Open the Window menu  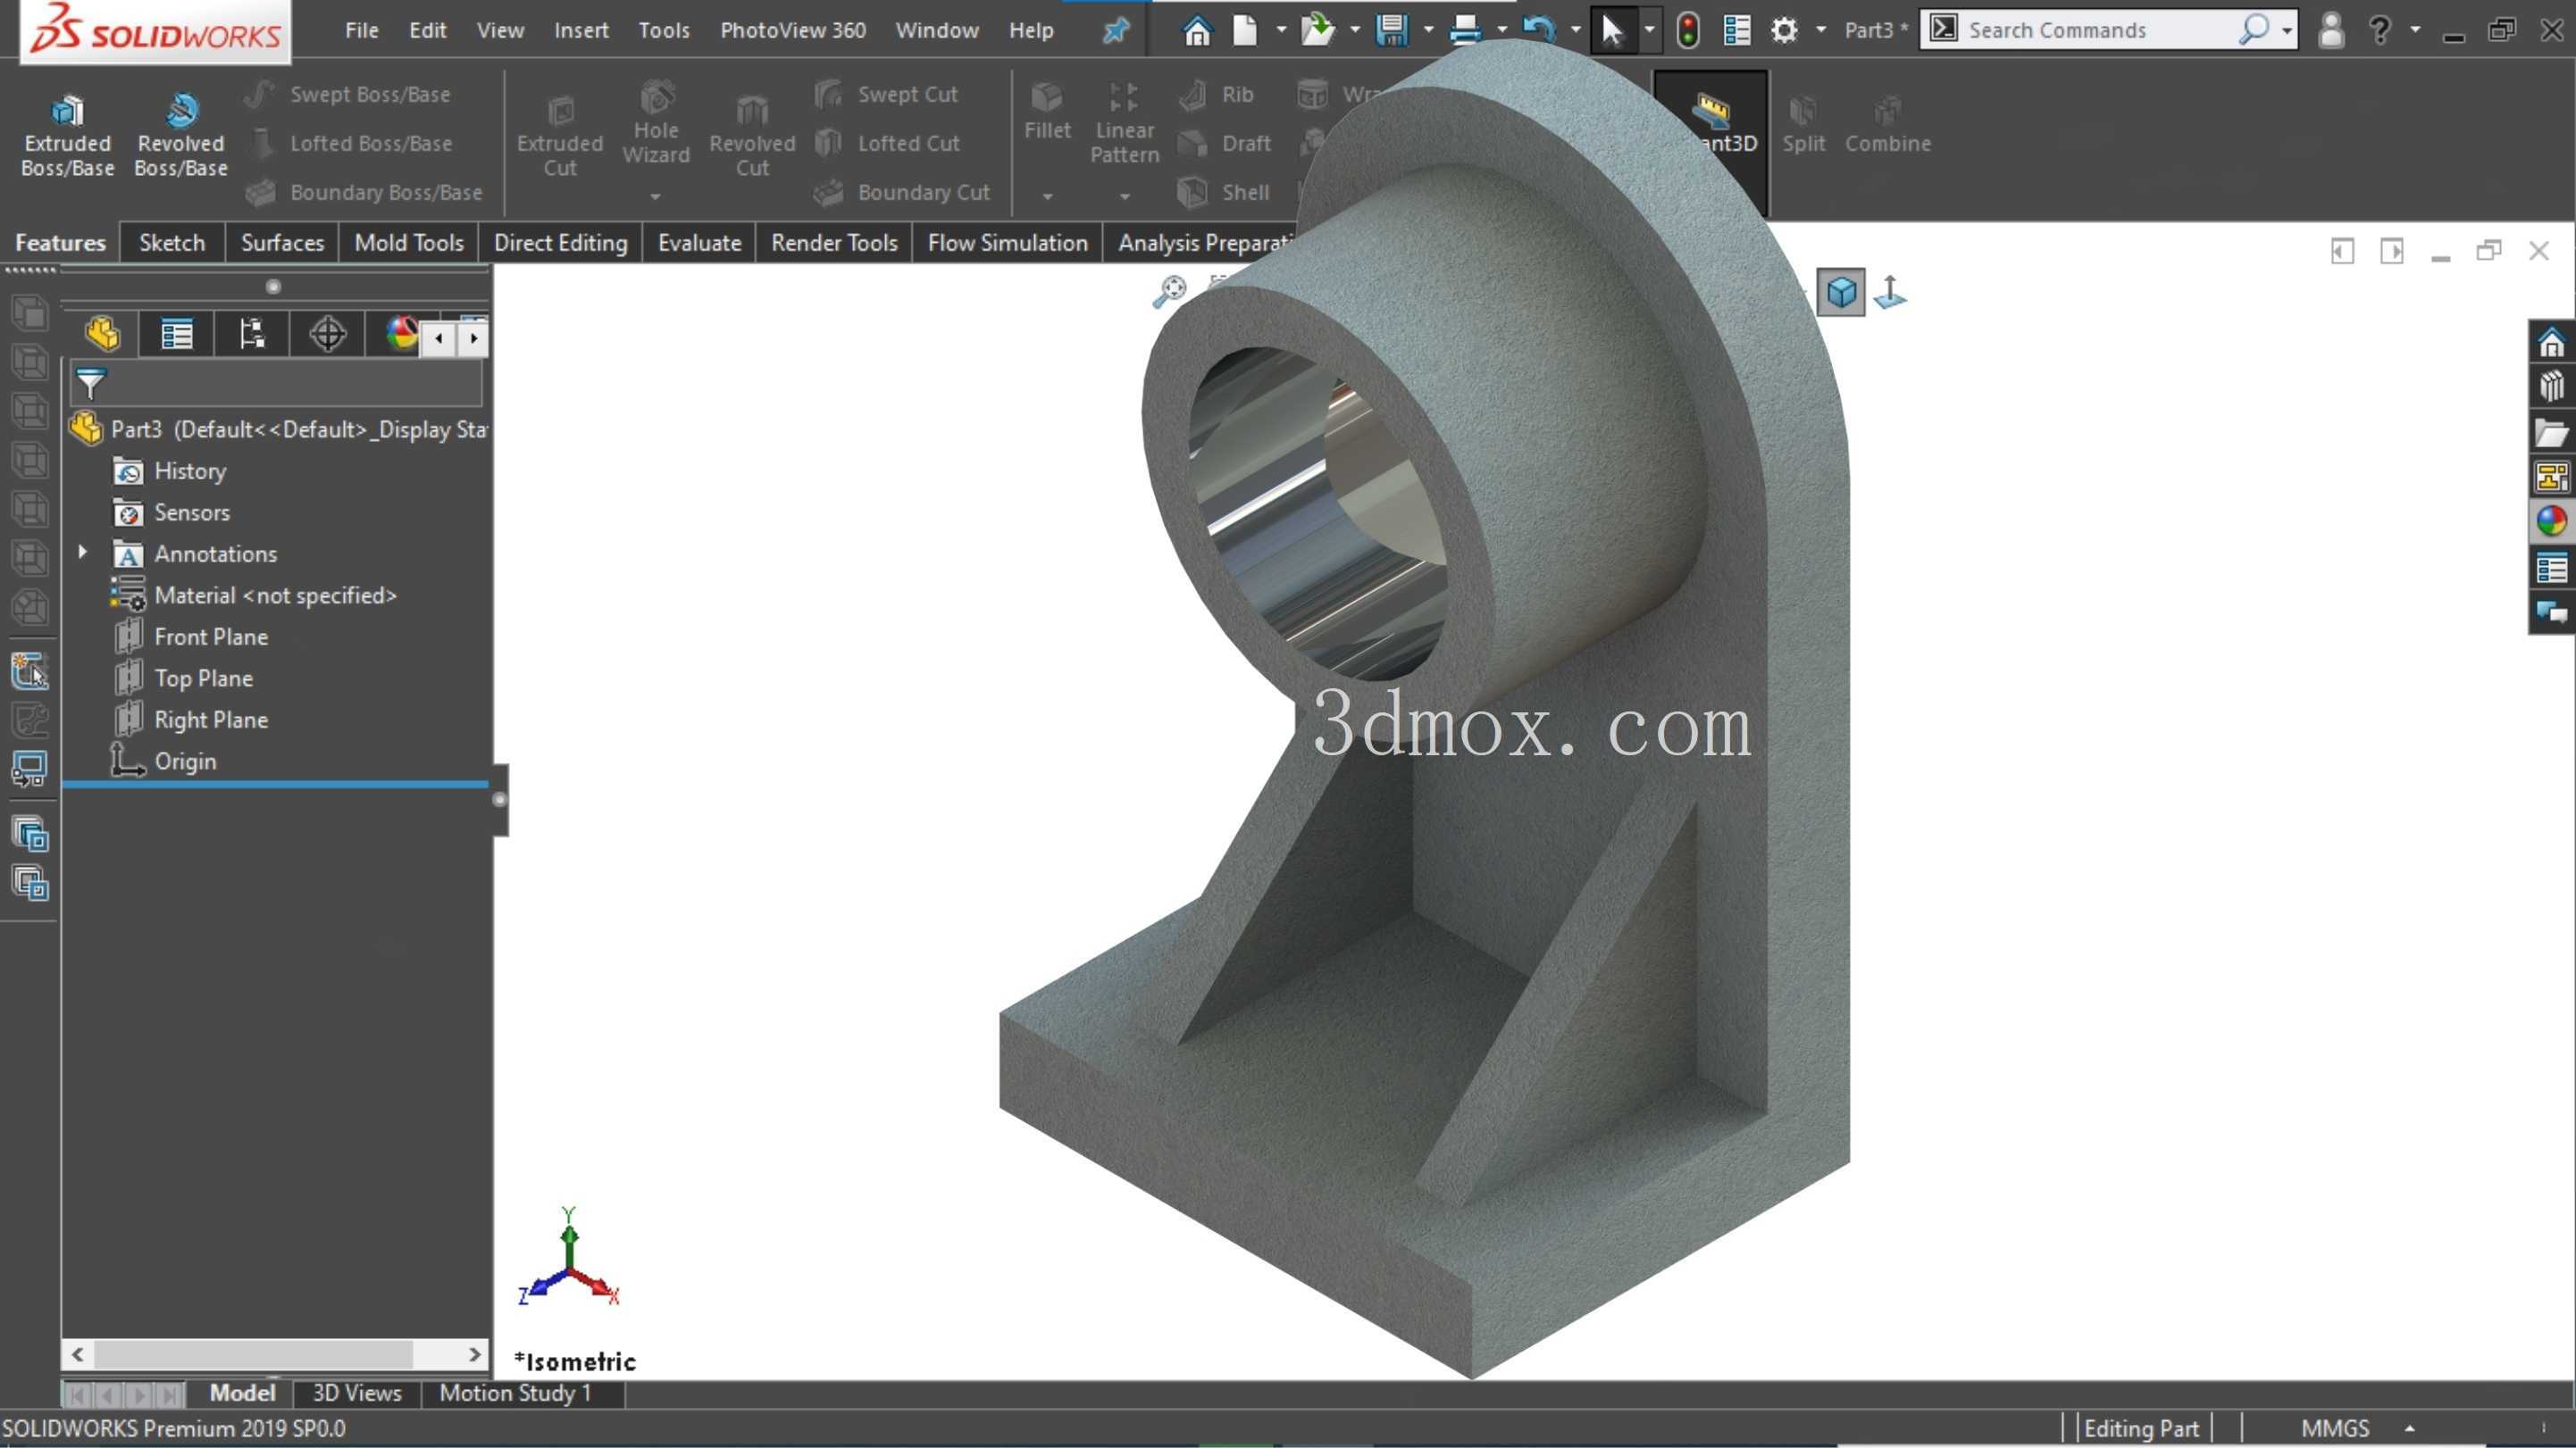[x=937, y=30]
